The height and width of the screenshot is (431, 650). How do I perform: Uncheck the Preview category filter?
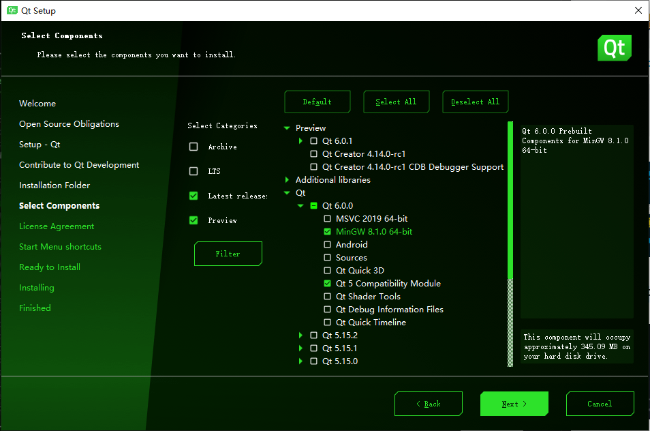[193, 220]
